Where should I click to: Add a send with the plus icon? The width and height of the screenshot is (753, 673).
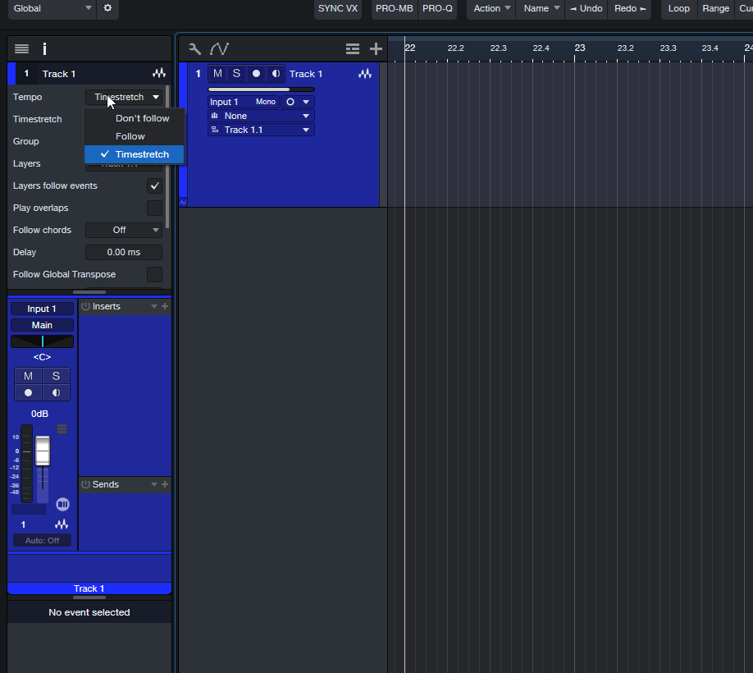(x=165, y=484)
